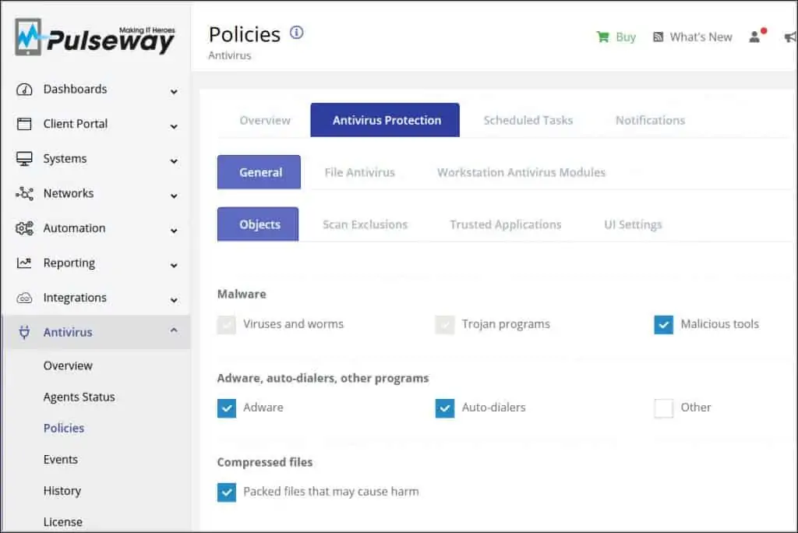This screenshot has width=798, height=533.
Task: Click the green shopping cart icon
Action: pos(602,37)
